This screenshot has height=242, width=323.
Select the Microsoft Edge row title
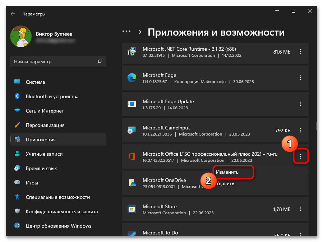point(160,75)
